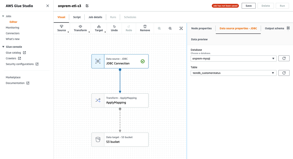Click the 'Job has not been saved' badge

click(x=225, y=6)
